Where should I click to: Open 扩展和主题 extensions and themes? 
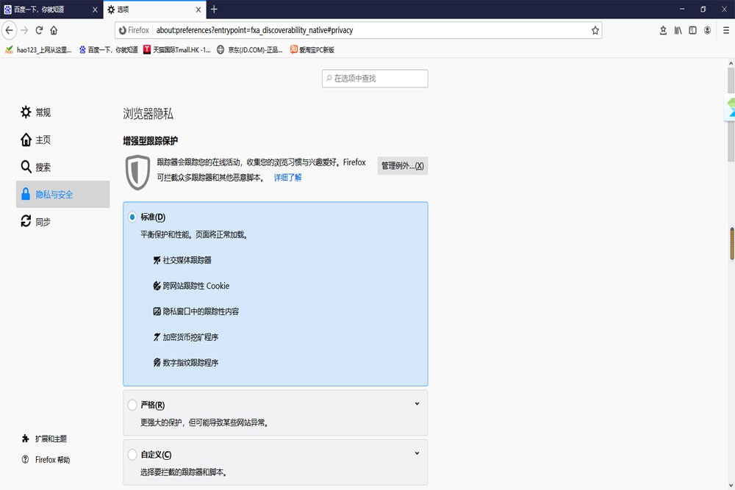click(45, 439)
